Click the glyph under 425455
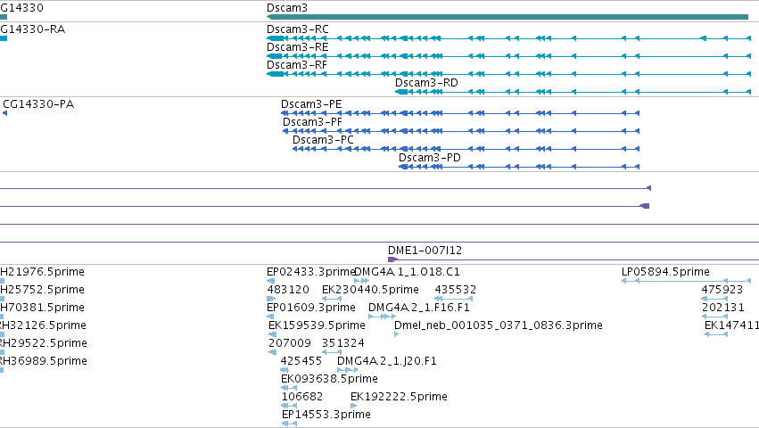Image resolution: width=759 pixels, height=428 pixels. point(285,370)
